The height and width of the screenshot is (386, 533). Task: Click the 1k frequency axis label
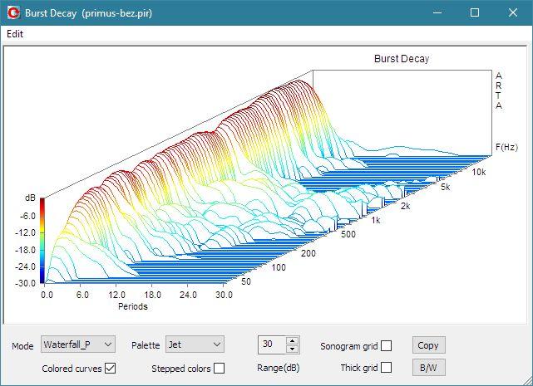pyautogui.click(x=376, y=220)
